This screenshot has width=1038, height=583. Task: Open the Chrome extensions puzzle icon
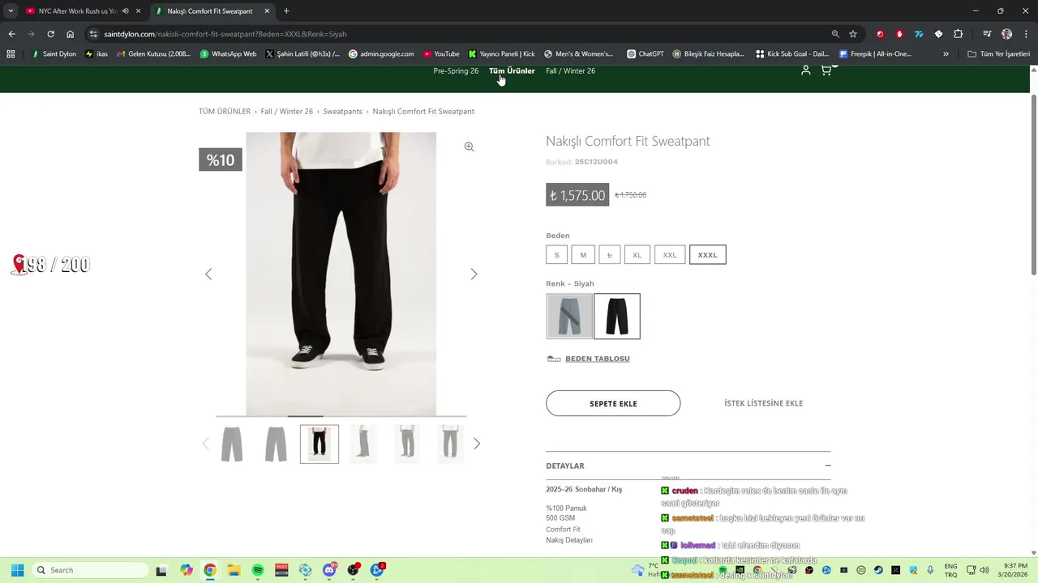point(959,34)
